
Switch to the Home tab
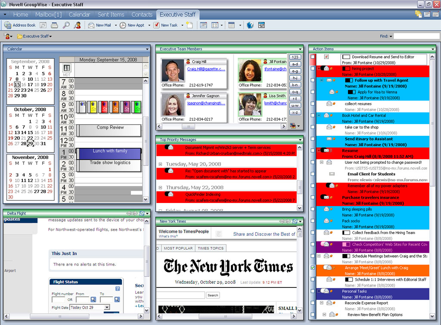[x=21, y=14]
